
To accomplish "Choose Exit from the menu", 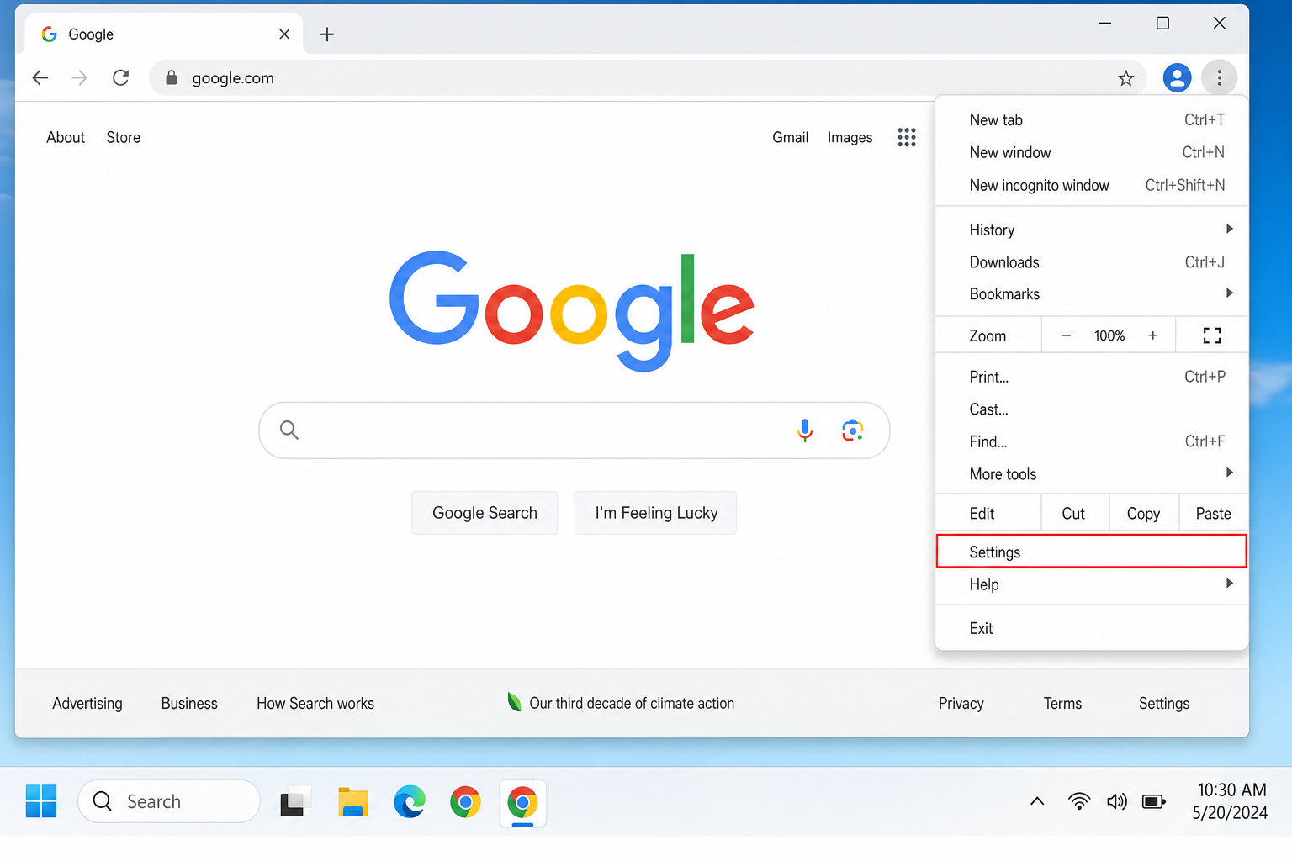I will [1092, 628].
